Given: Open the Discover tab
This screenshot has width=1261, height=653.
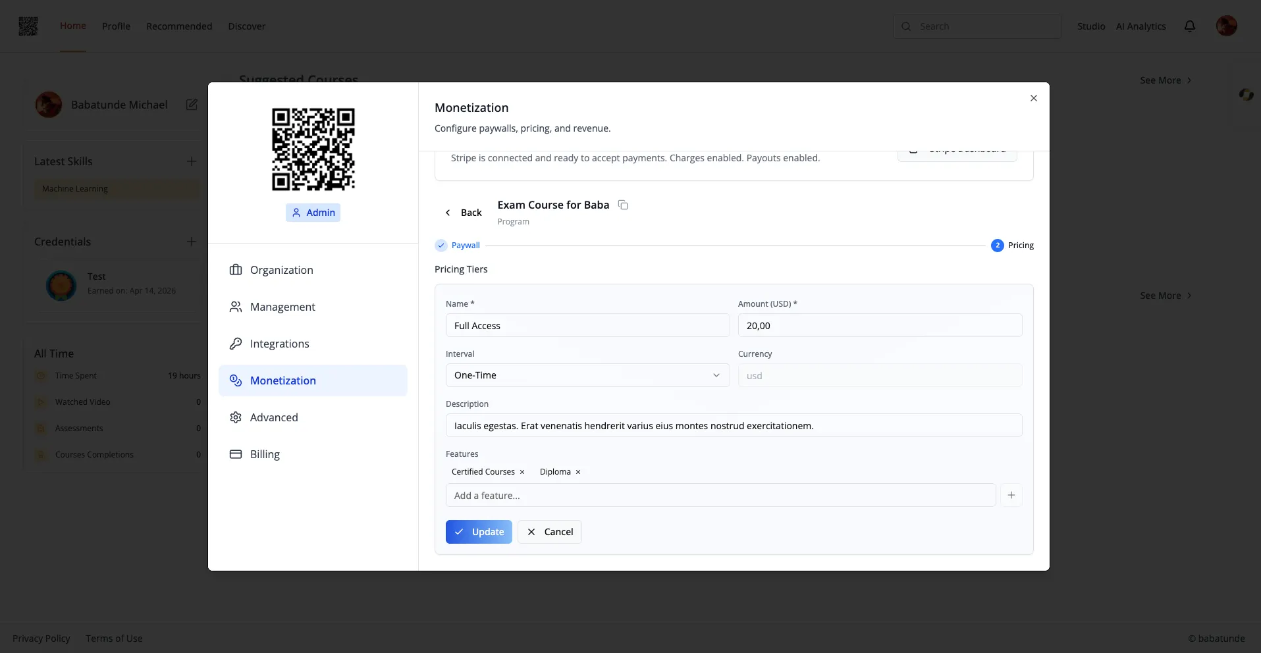Looking at the screenshot, I should [247, 26].
